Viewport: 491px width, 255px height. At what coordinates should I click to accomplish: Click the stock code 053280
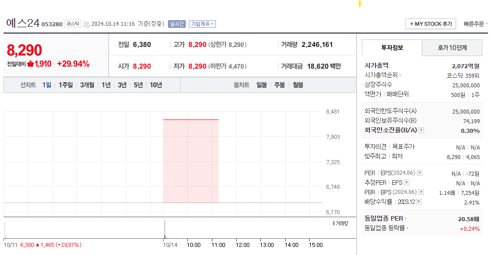coord(52,24)
